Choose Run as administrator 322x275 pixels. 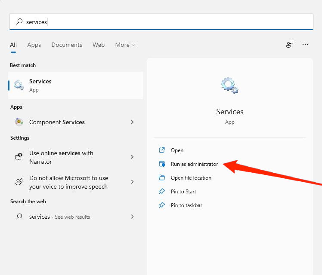click(x=194, y=164)
